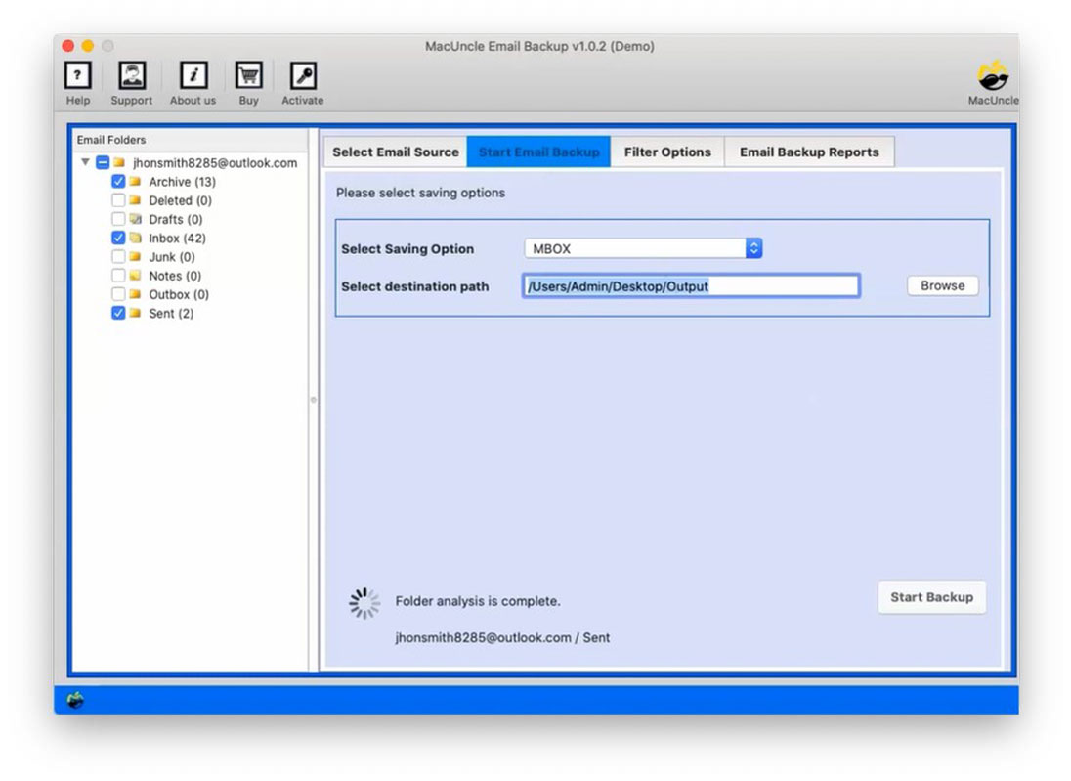
Task: Switch to the Filter Options tab
Action: click(x=667, y=152)
